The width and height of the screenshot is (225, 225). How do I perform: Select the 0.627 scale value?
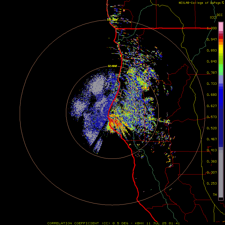click(x=212, y=106)
